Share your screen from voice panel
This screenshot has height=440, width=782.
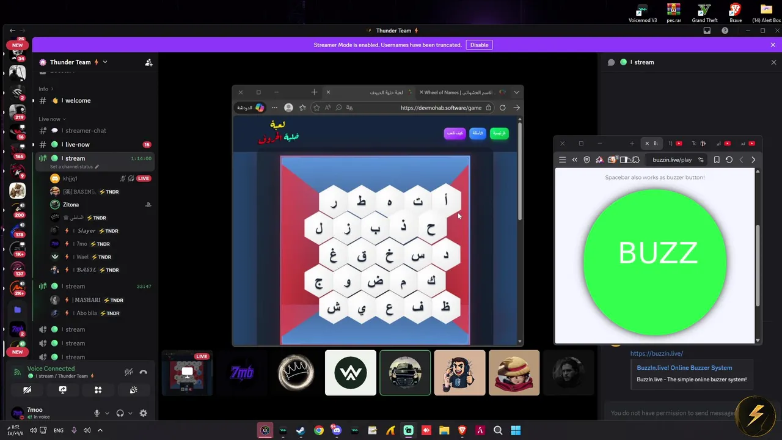pos(62,390)
